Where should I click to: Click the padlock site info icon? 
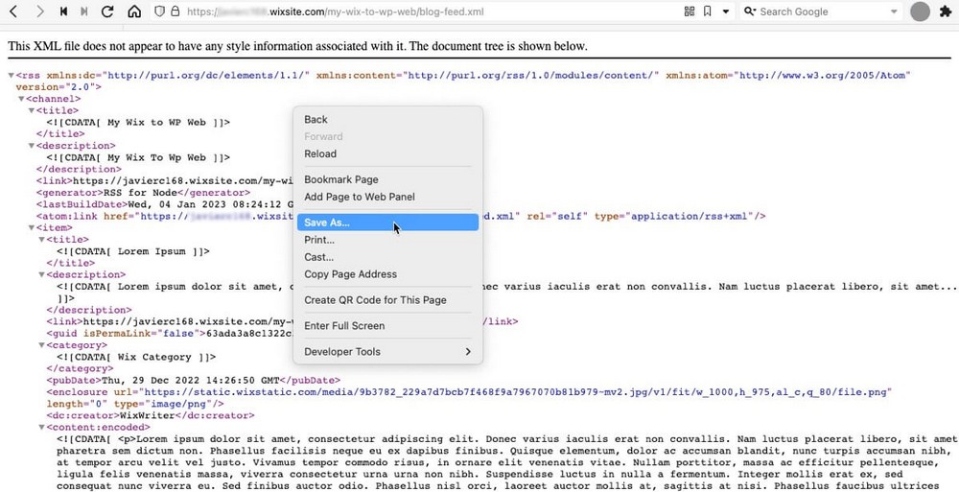[x=175, y=12]
